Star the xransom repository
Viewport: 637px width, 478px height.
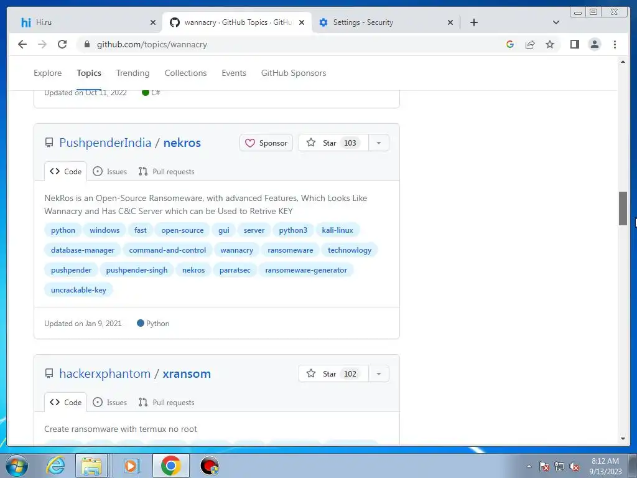(333, 373)
